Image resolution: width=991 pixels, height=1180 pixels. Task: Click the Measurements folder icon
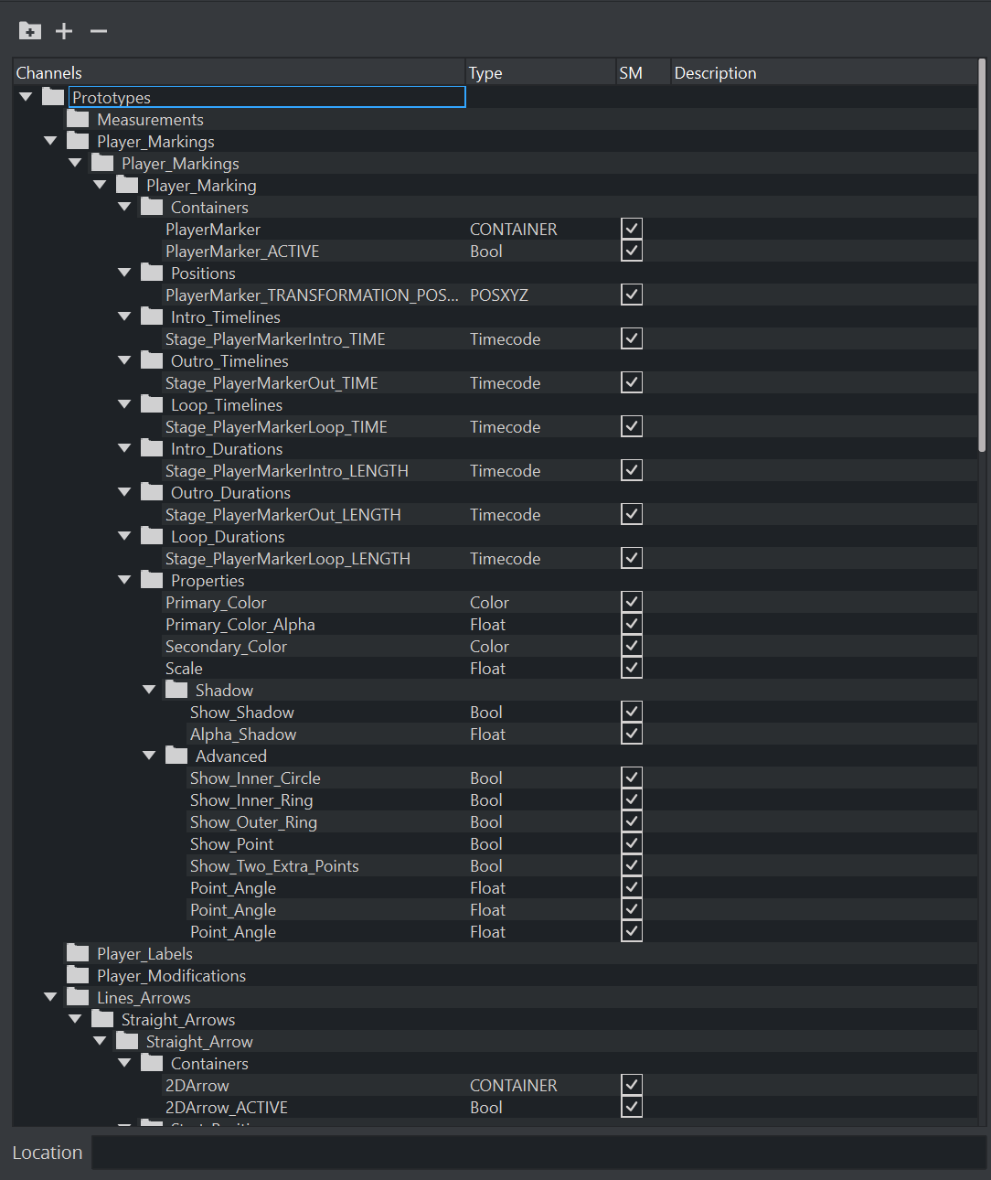[79, 120]
